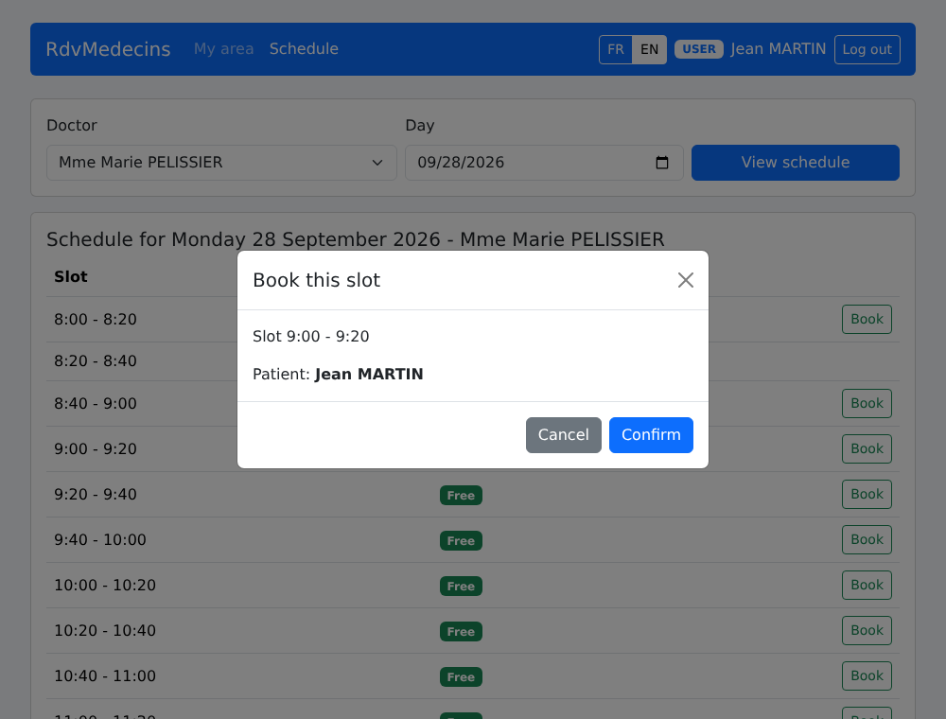Switch language to FR
Image resolution: width=946 pixels, height=719 pixels.
616,49
